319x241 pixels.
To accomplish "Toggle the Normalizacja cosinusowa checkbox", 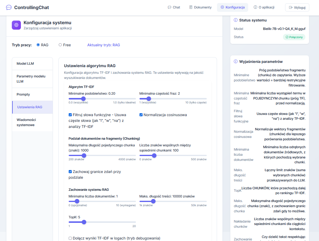I will point(141,115).
